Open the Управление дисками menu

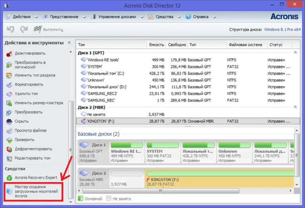click(117, 17)
